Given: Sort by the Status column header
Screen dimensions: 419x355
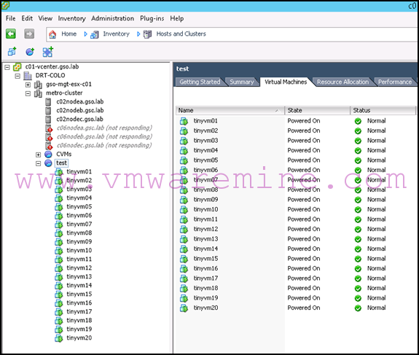Looking at the screenshot, I should (383, 110).
